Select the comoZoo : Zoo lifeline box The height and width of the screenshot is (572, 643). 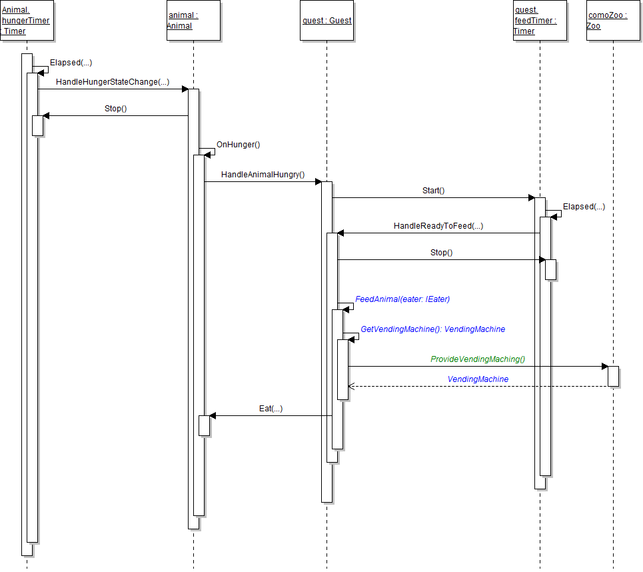[613, 21]
